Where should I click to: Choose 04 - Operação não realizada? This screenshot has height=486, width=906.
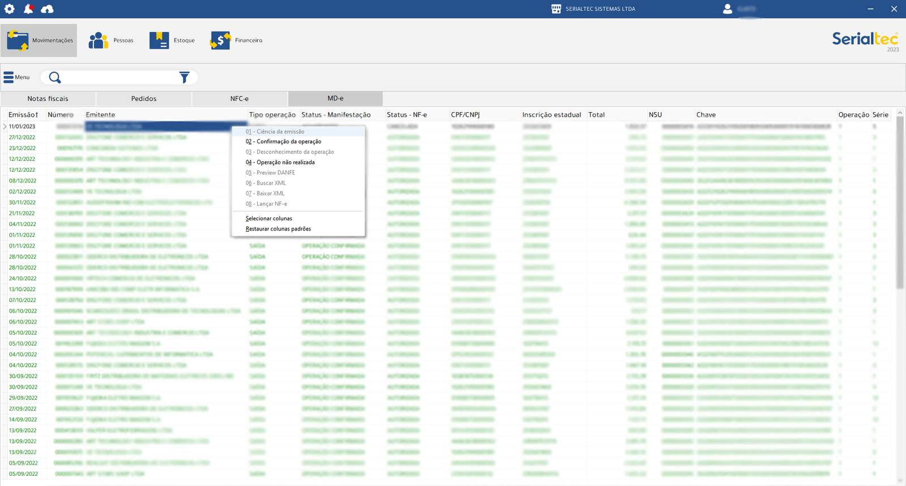298,162
